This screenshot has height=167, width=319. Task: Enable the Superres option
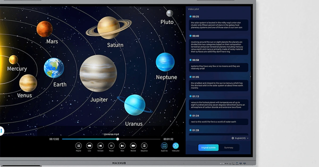coord(164,146)
